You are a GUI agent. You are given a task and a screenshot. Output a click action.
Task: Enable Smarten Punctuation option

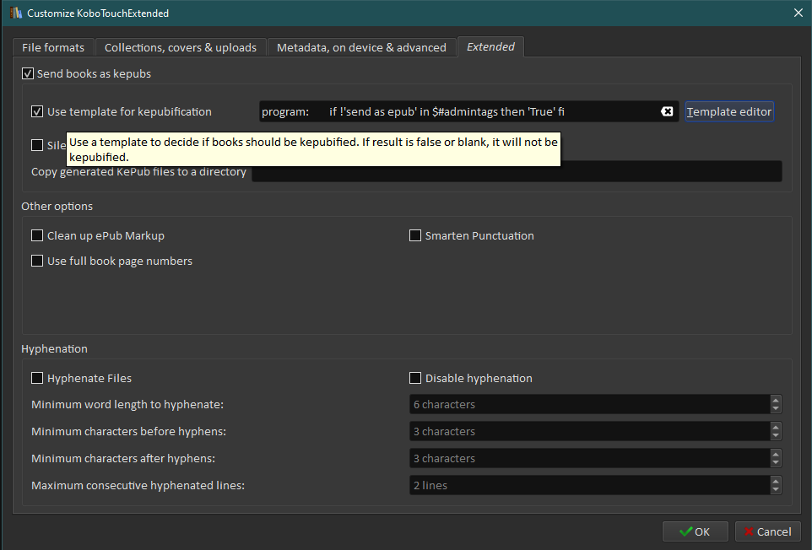tap(415, 236)
